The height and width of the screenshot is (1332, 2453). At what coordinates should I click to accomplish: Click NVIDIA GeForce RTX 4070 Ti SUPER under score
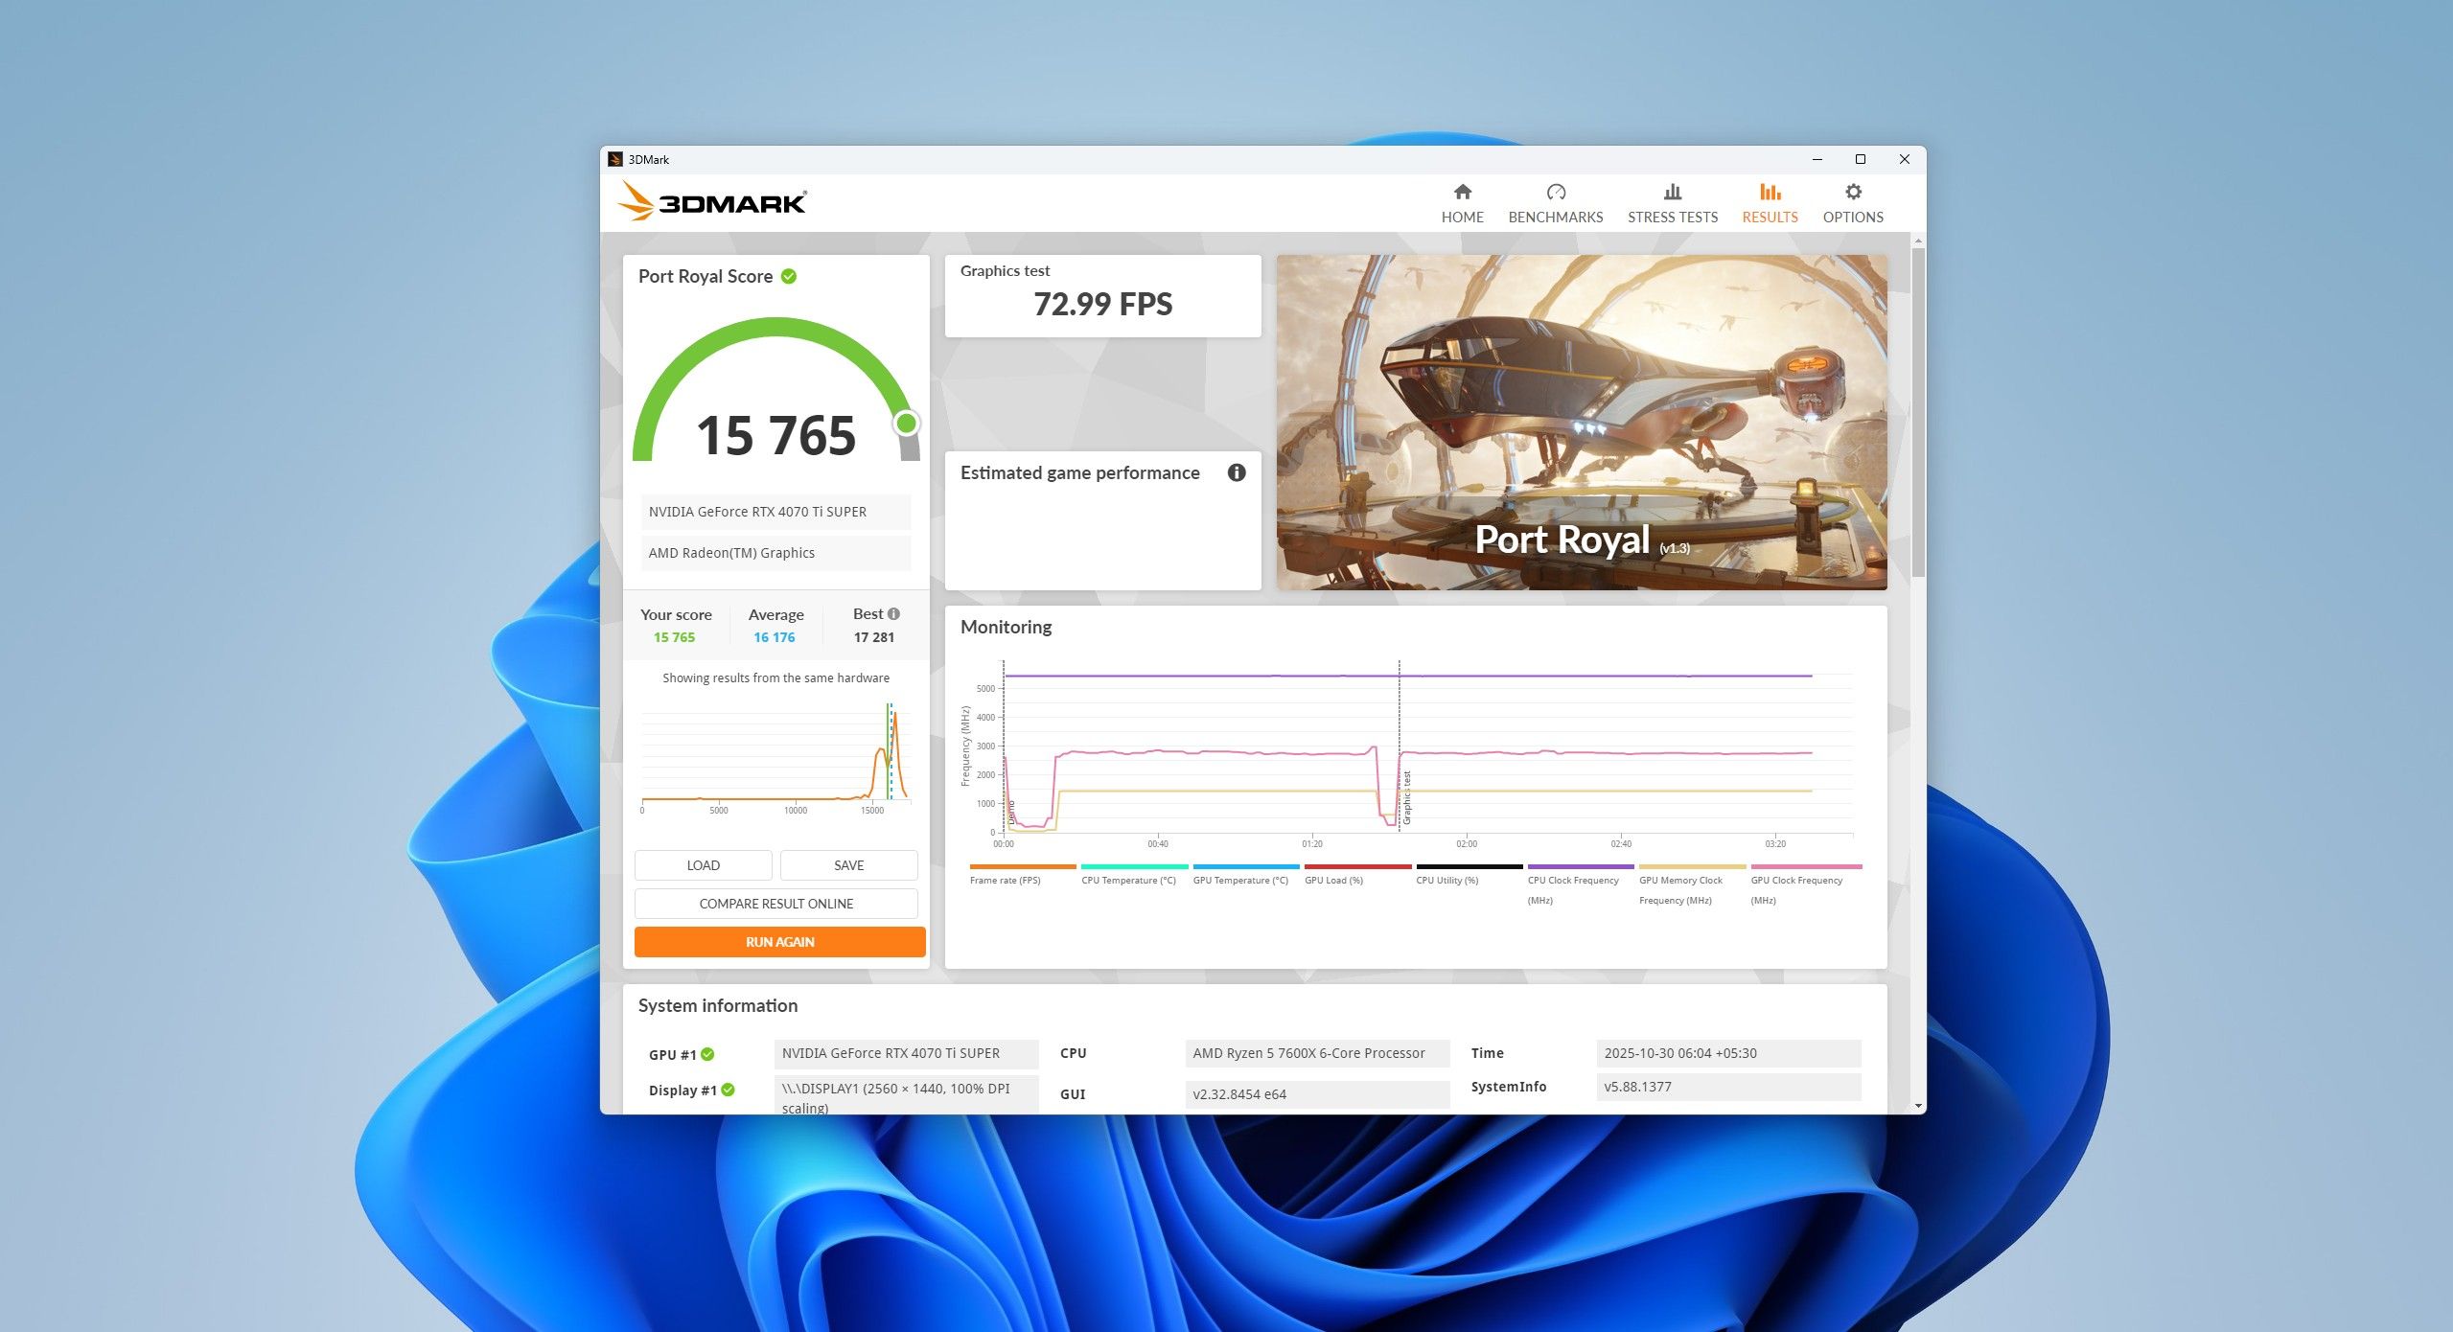coord(775,512)
